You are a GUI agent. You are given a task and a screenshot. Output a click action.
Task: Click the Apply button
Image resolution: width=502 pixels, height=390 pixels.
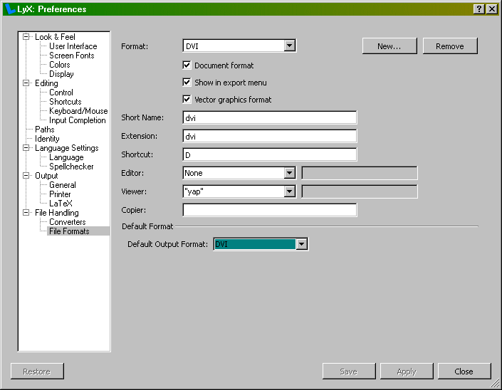click(407, 371)
